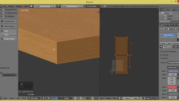Image resolution: width=179 pixels, height=101 pixels.
Task: Select vertex select mode icon
Action: click(75, 98)
